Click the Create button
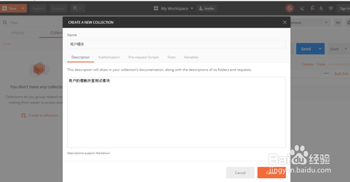Viewport: 350px width, 182px height. (x=272, y=173)
